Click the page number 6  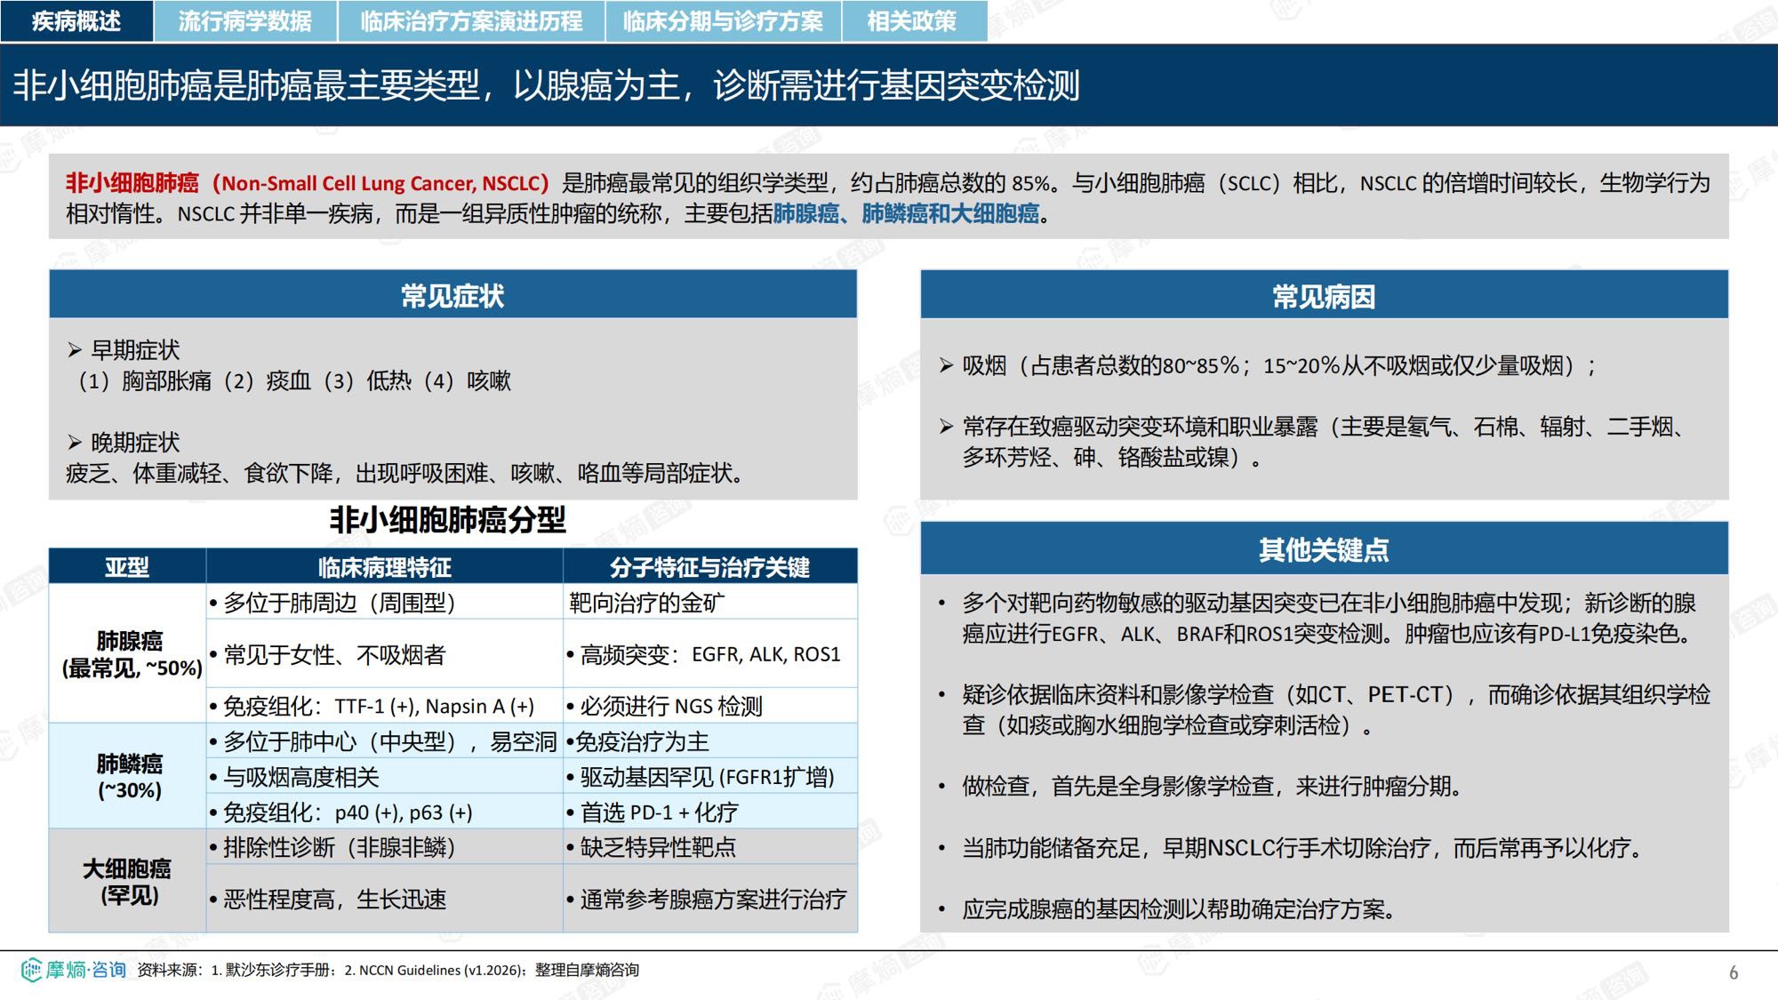coord(1734,972)
